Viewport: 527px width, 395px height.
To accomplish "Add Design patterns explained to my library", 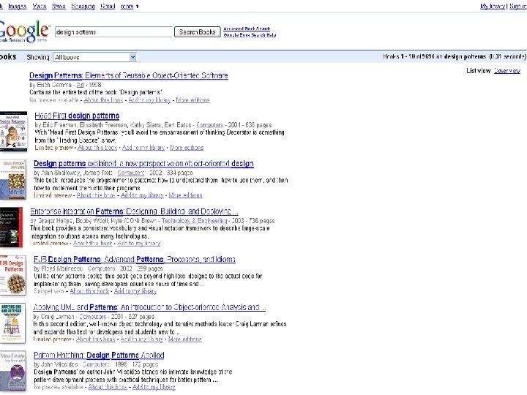I will pos(142,195).
